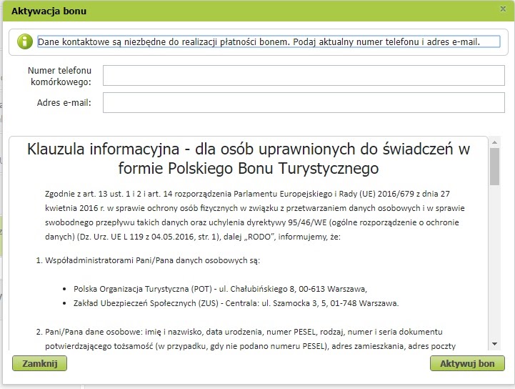Focus the Adres e-mail input field

(x=304, y=102)
